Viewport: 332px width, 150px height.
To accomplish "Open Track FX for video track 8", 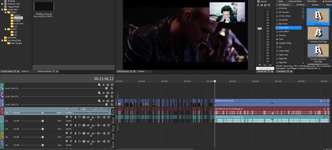I will [104, 85].
